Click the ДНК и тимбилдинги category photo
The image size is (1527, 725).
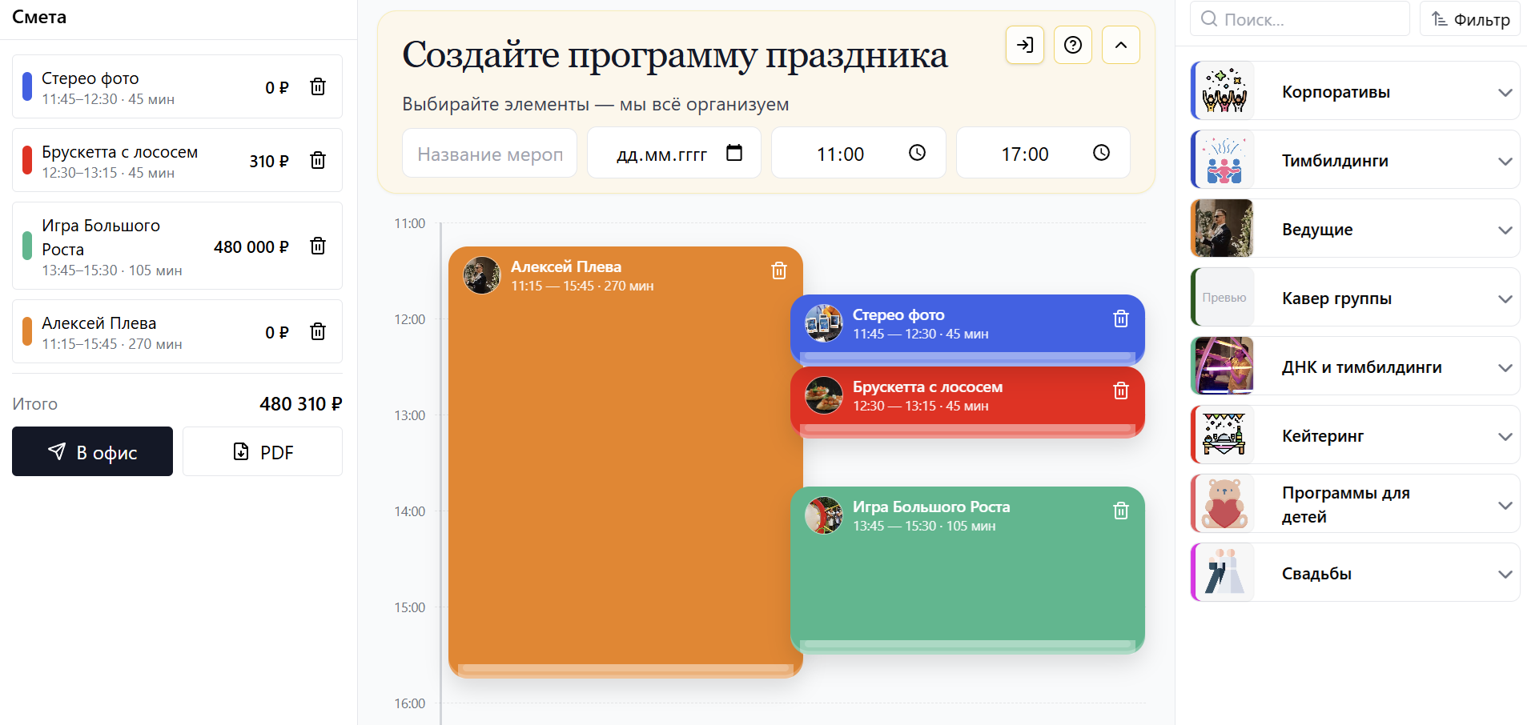pyautogui.click(x=1223, y=367)
